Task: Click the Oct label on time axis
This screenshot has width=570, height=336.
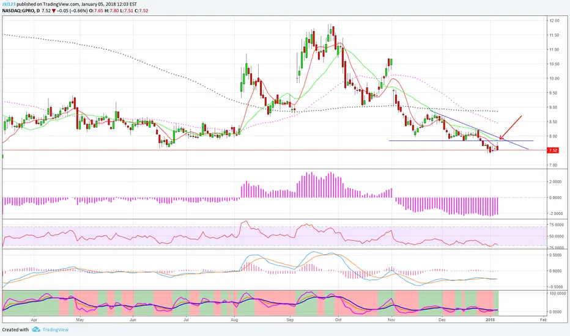Action: pos(338,320)
